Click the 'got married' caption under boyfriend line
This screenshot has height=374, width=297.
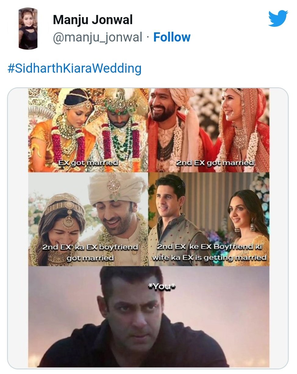point(90,258)
